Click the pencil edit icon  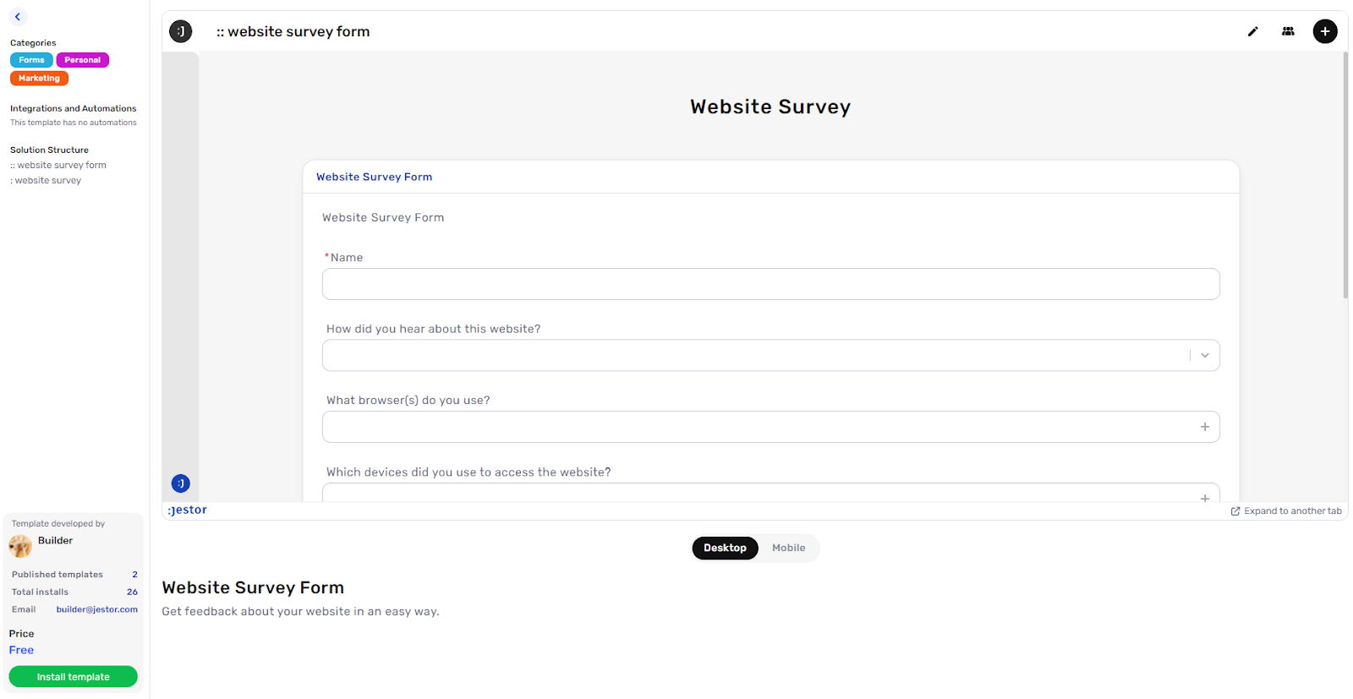tap(1253, 31)
